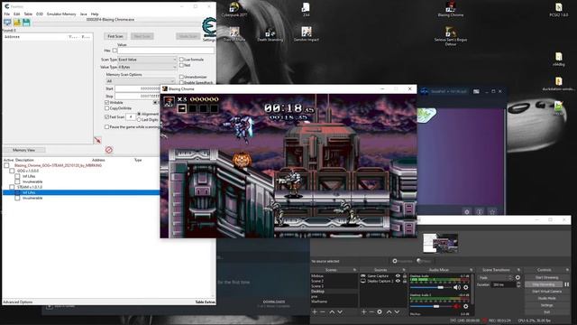
Task: Open the Value Type dropdown
Action: (x=147, y=67)
